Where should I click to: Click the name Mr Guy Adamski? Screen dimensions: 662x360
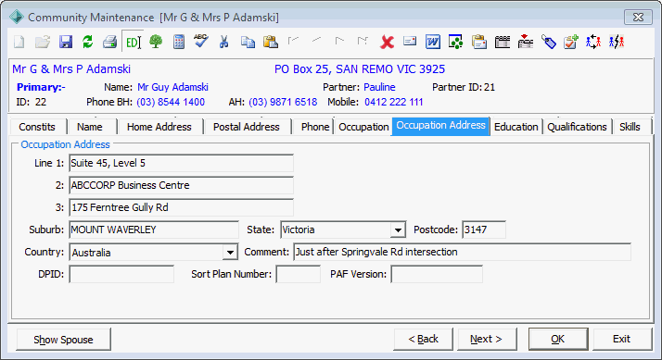tap(172, 87)
